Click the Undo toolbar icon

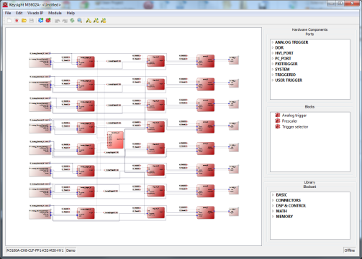point(57,21)
